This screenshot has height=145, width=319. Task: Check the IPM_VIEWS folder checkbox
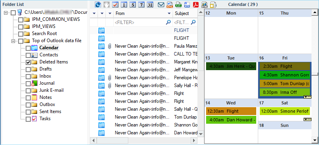pyautogui.click(x=21, y=27)
